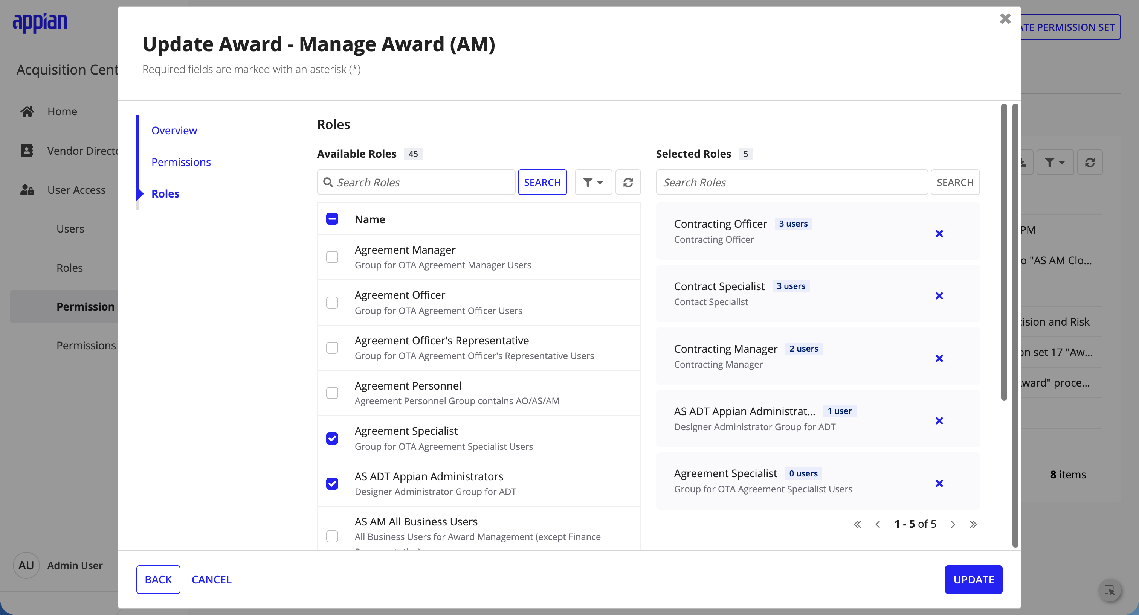This screenshot has width=1139, height=615.
Task: Click the '2 users' badge on Contracting Manager
Action: [x=803, y=349]
